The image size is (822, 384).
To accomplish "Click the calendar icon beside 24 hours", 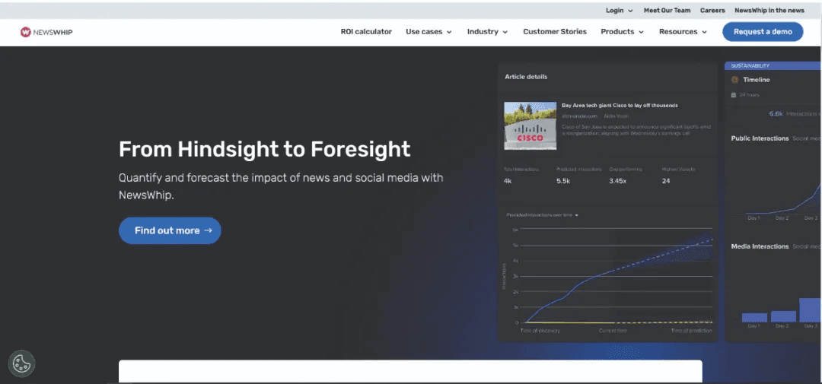I will [734, 95].
